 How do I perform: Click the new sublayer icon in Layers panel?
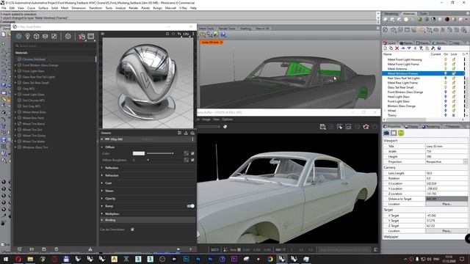(x=391, y=48)
